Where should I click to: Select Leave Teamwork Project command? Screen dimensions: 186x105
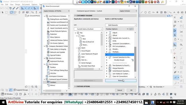[88, 54]
